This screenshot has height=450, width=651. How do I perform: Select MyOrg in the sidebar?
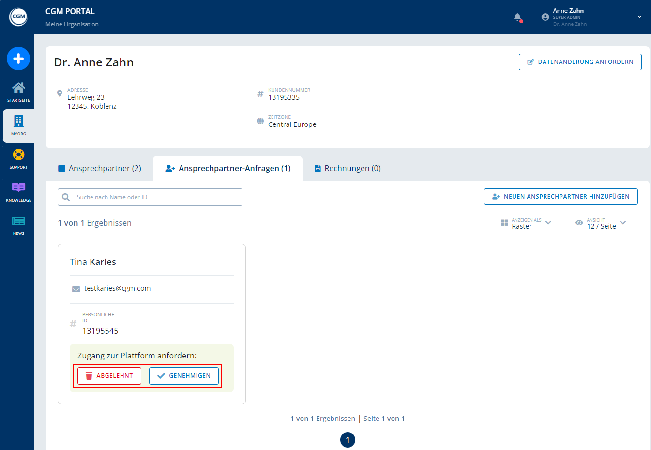18,125
